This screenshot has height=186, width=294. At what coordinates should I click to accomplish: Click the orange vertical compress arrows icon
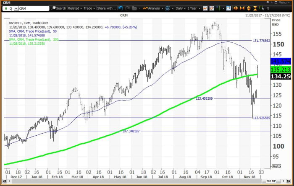tap(255, 8)
